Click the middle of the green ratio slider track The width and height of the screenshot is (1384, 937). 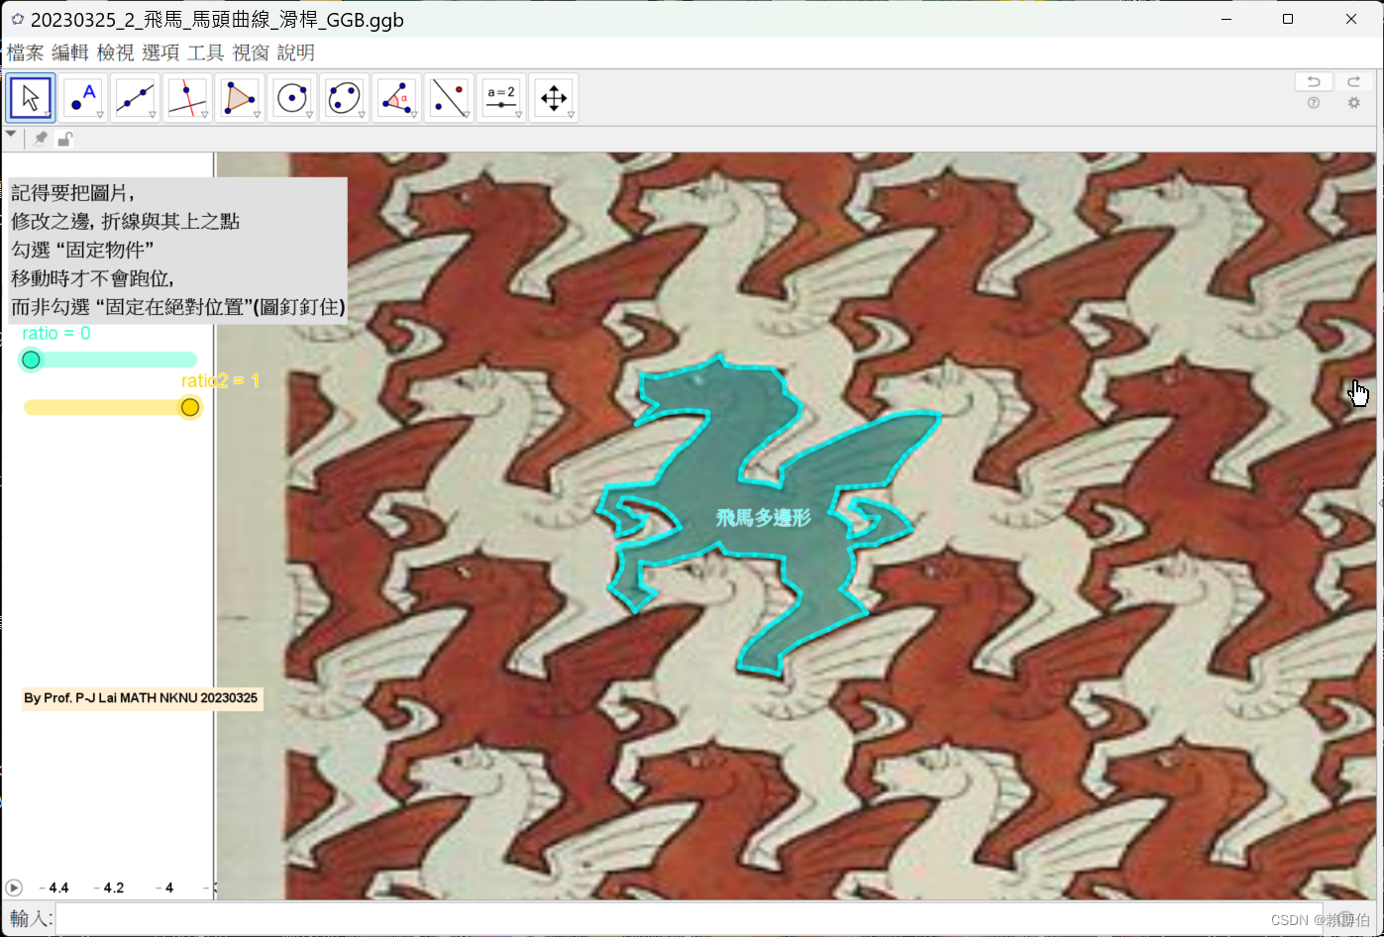(111, 360)
